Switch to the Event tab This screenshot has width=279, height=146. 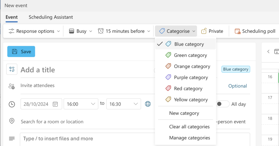11,17
